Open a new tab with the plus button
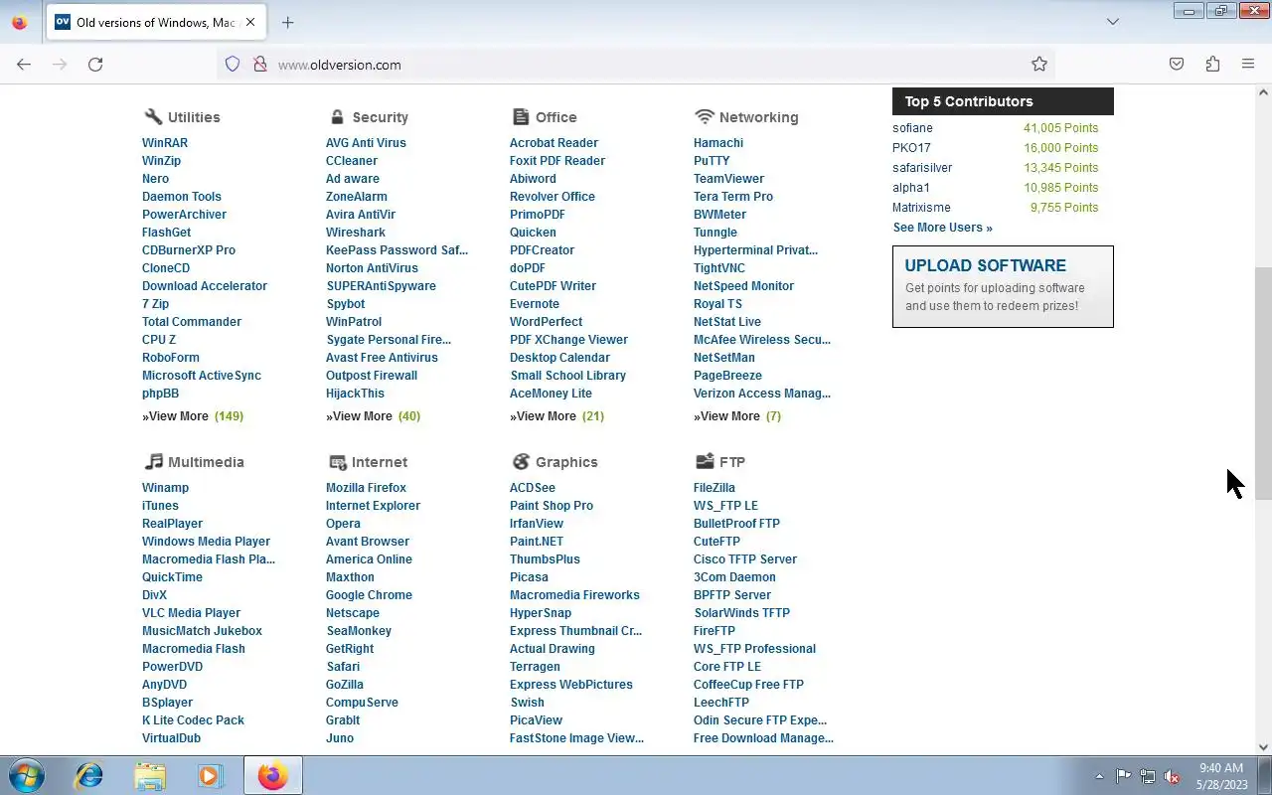Screen dimensions: 1272x795 [x=287, y=22]
